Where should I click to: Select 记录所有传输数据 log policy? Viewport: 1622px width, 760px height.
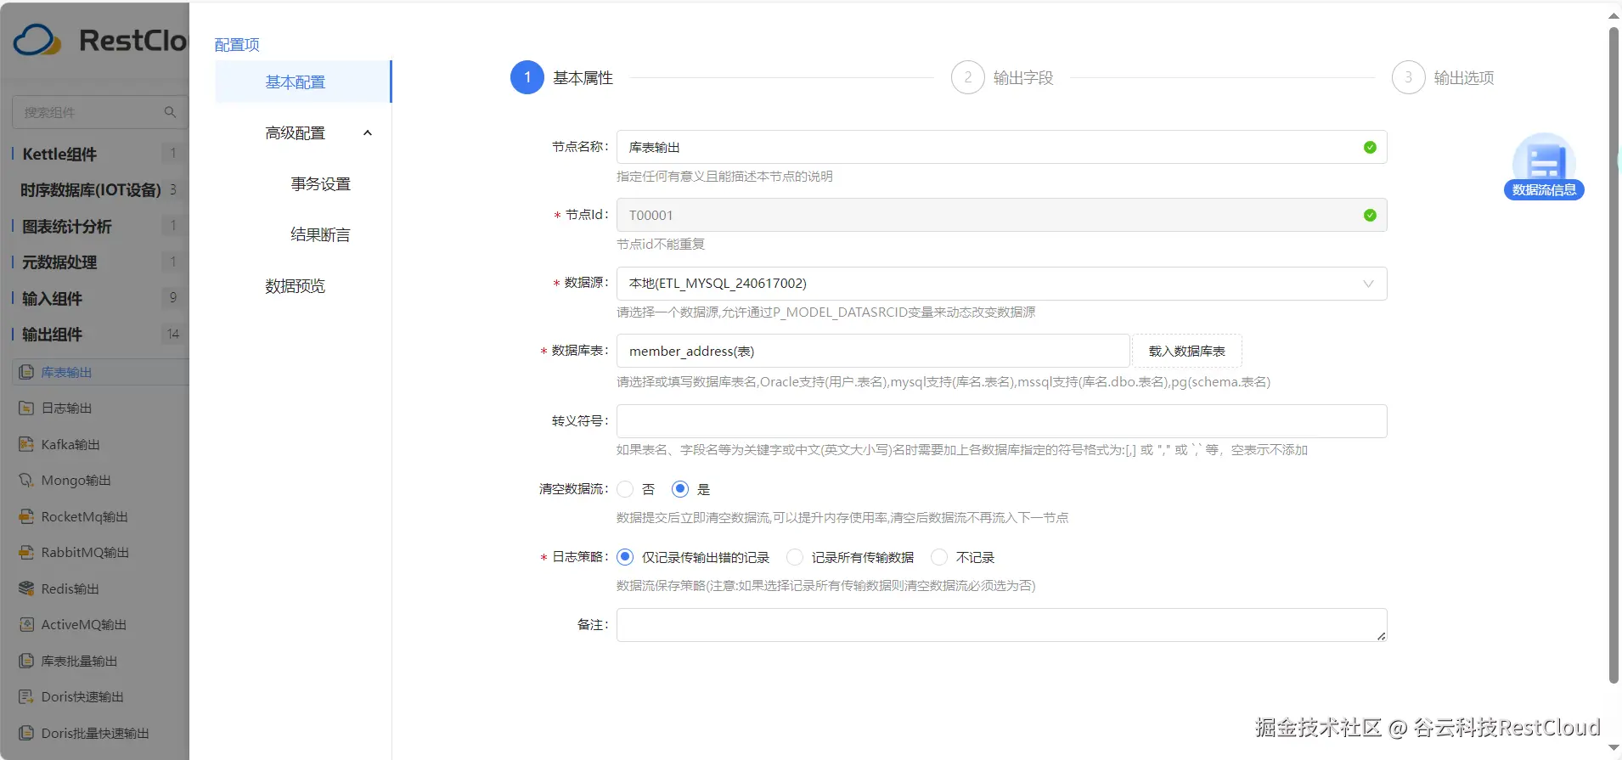point(795,557)
